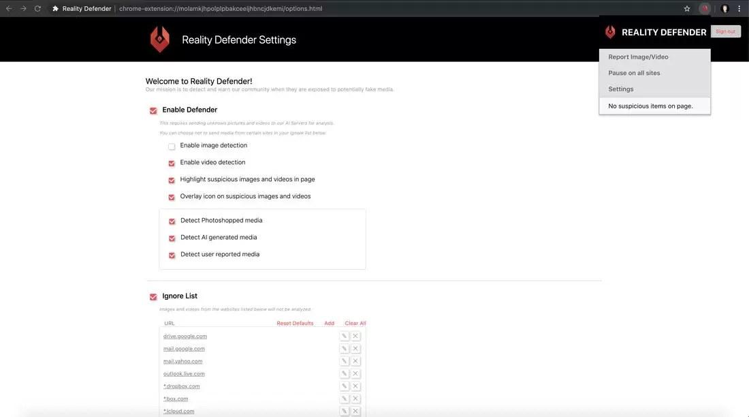Click the Reset Defaults link
The image size is (749, 417).
(x=295, y=323)
